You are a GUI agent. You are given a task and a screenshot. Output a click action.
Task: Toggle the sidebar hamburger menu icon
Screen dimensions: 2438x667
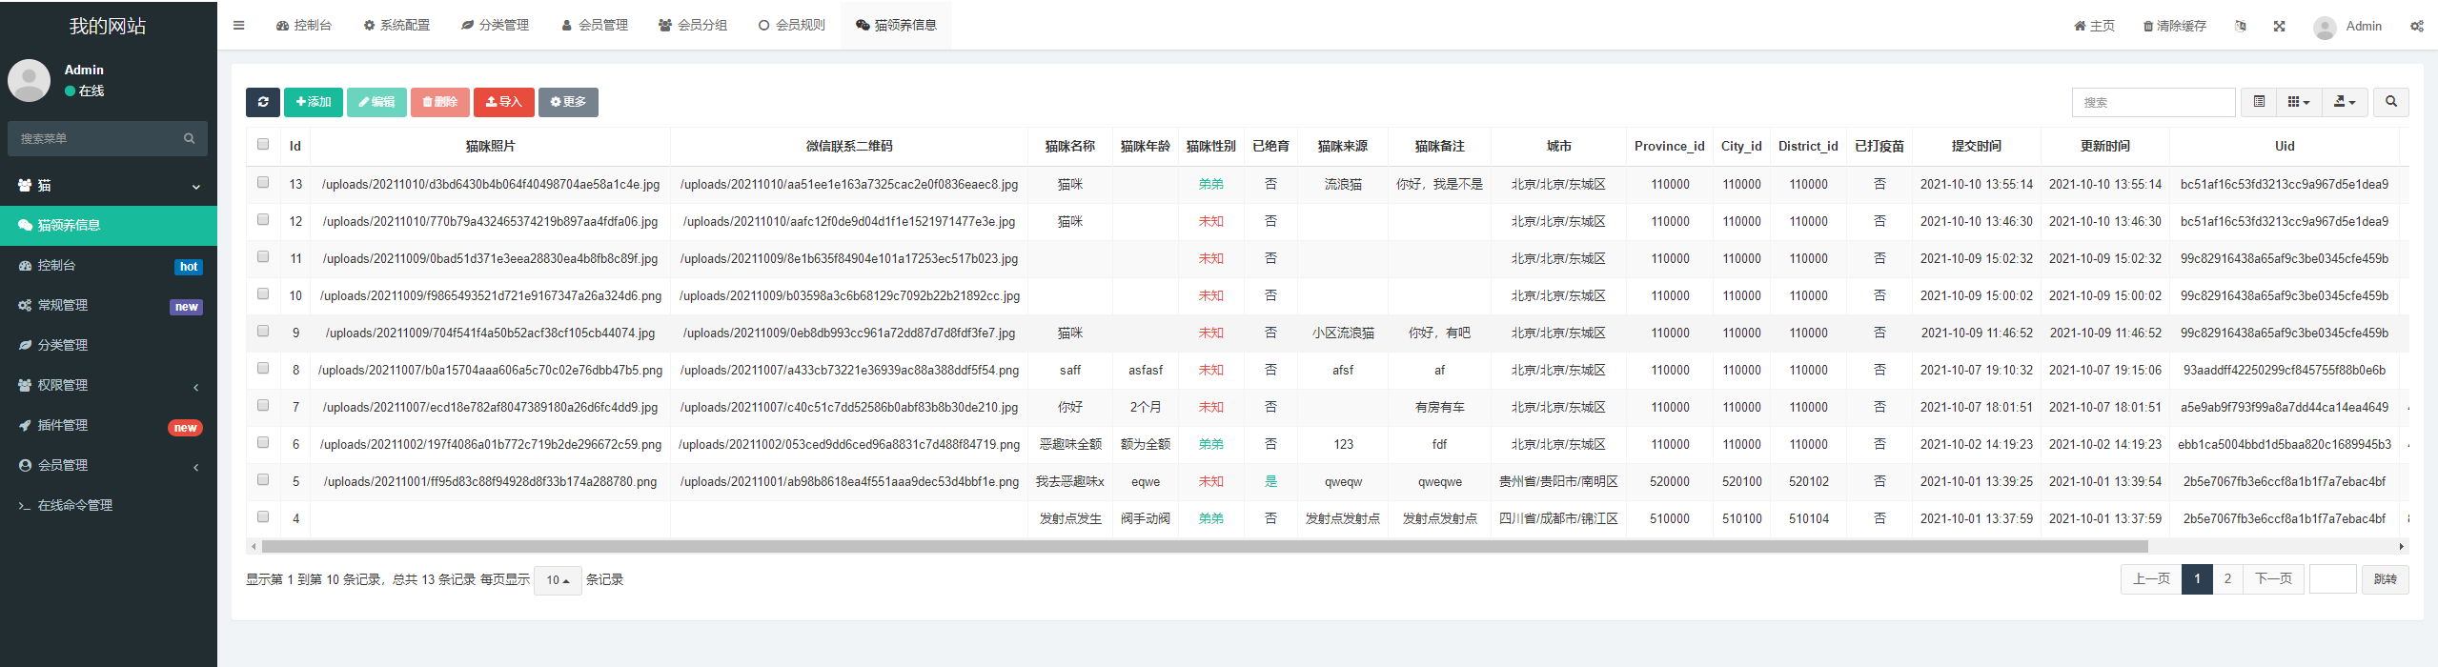[x=238, y=26]
